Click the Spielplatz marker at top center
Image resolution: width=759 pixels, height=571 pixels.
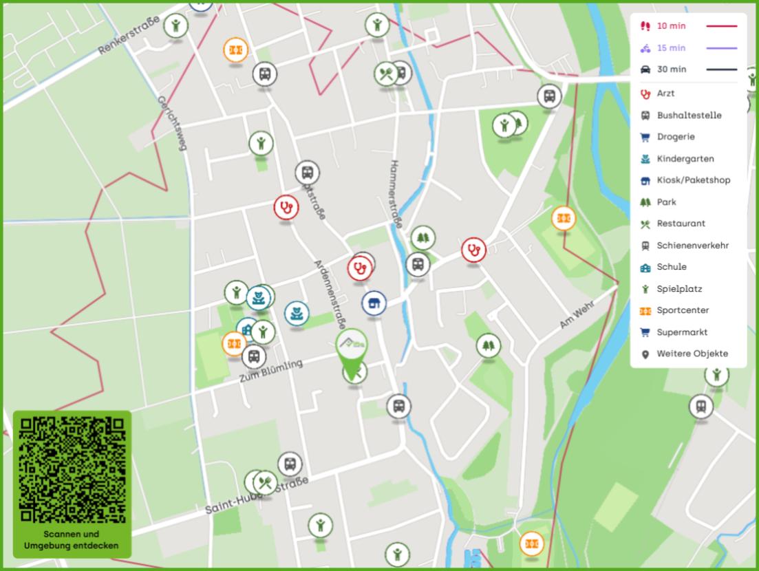click(x=377, y=25)
